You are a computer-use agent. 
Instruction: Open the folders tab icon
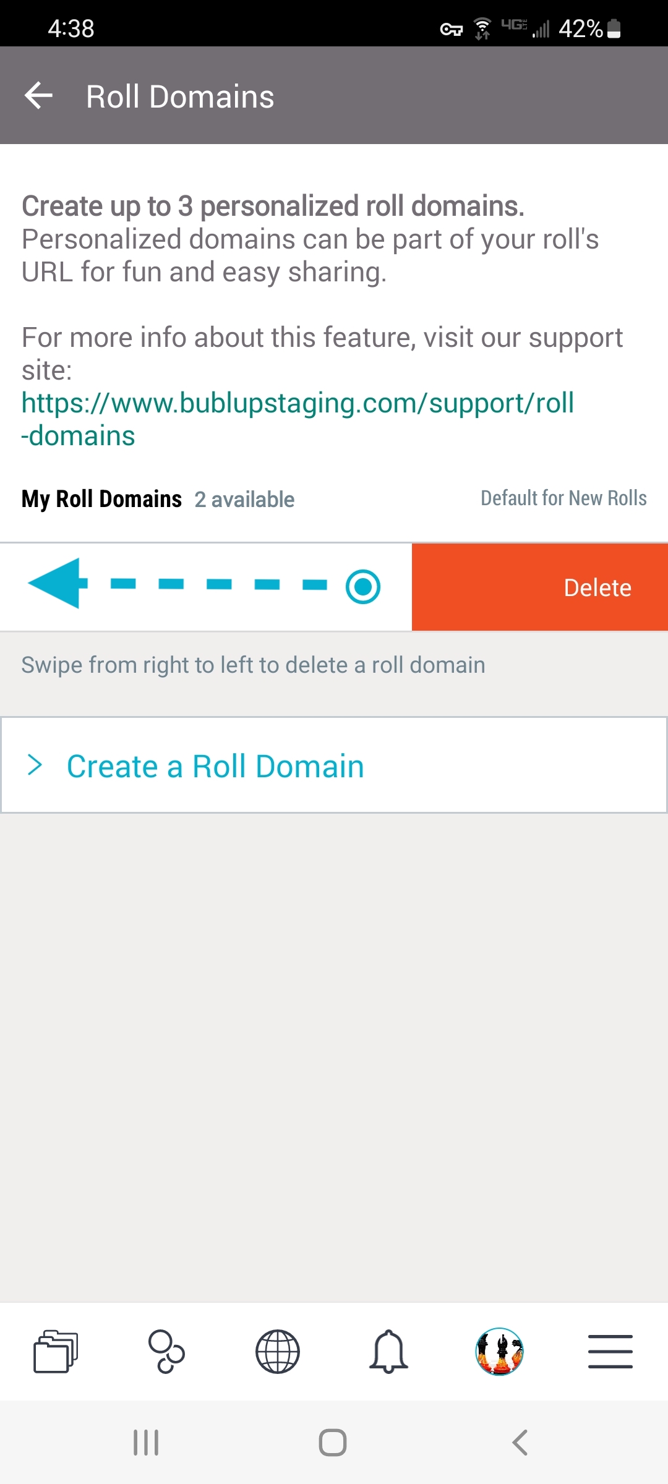[56, 1351]
